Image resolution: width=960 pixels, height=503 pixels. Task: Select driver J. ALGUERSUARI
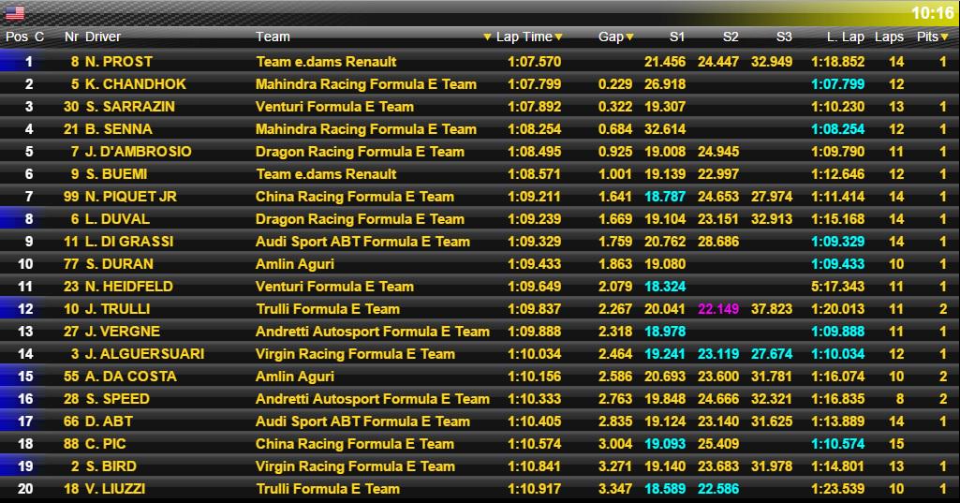tap(144, 354)
